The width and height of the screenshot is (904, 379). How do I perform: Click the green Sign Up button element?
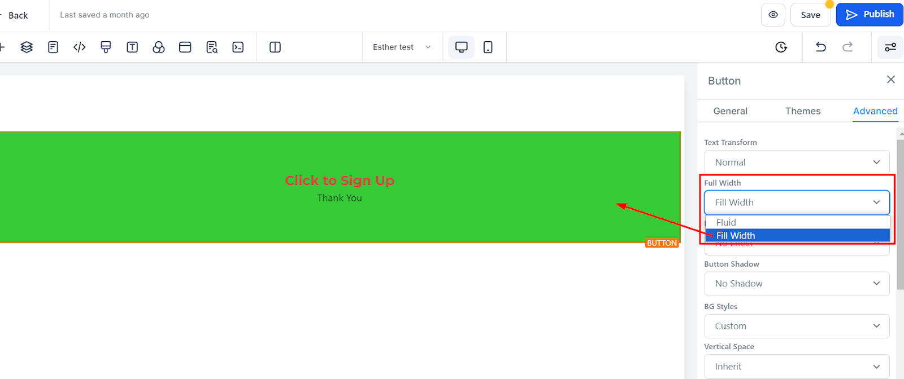pyautogui.click(x=340, y=187)
